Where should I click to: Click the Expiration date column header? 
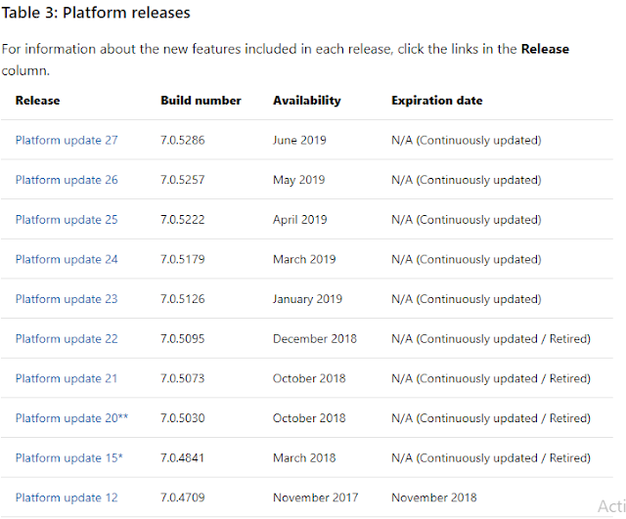(436, 101)
